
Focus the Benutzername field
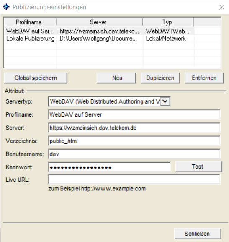tap(134, 154)
